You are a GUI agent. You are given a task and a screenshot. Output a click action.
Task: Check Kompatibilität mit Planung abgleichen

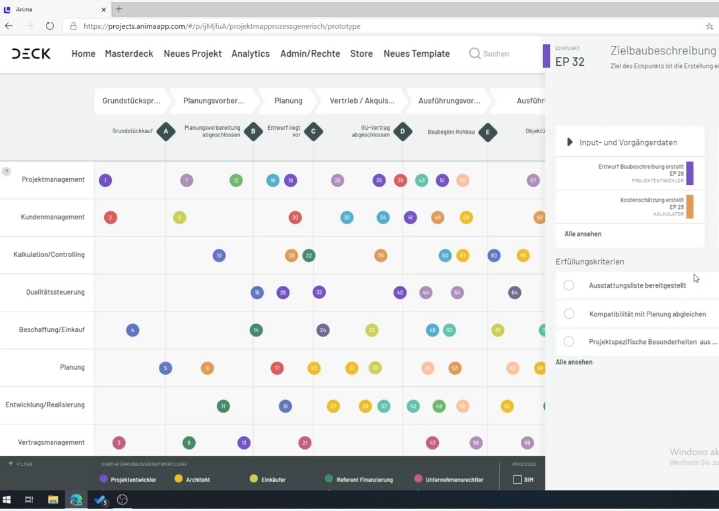pyautogui.click(x=569, y=314)
